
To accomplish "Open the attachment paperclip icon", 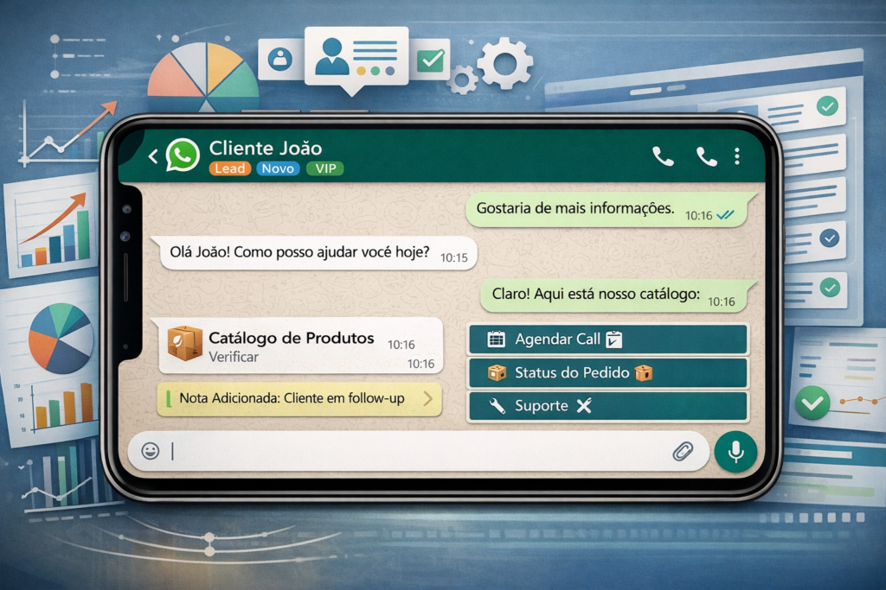I will click(x=684, y=451).
